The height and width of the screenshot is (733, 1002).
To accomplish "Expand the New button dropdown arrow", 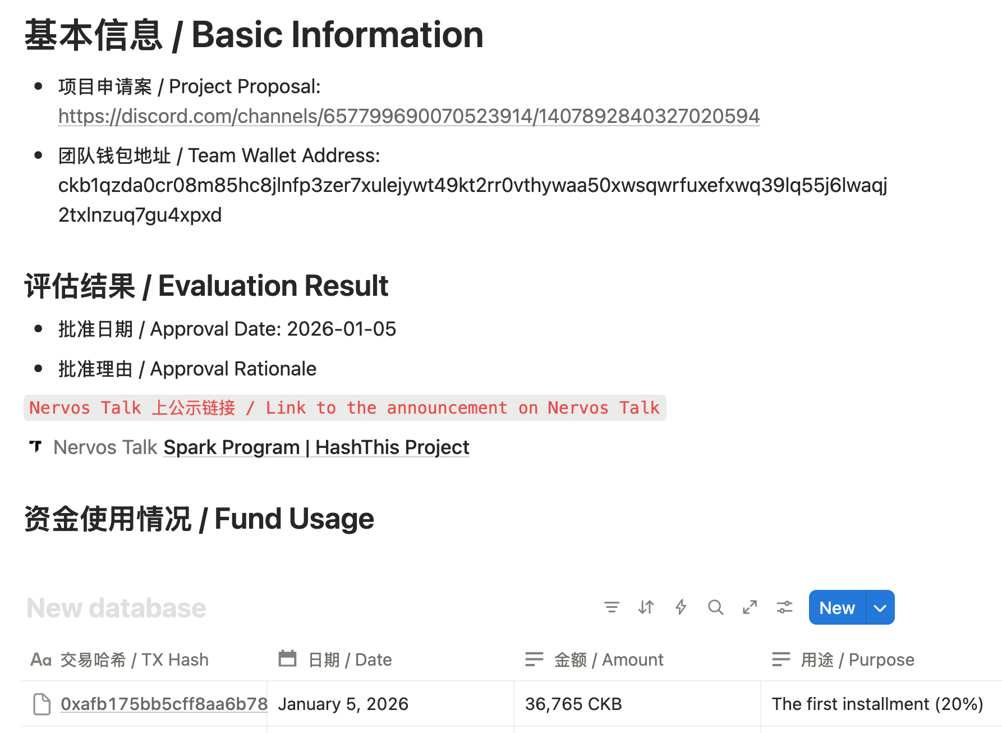I will pyautogui.click(x=880, y=608).
